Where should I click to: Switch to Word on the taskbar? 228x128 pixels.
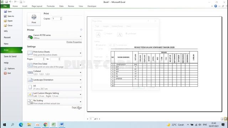(62, 125)
